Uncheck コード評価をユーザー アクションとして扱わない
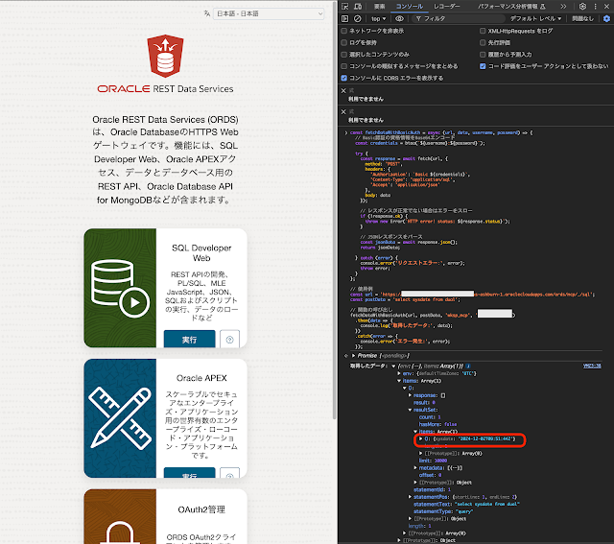The image size is (614, 544). 483,66
